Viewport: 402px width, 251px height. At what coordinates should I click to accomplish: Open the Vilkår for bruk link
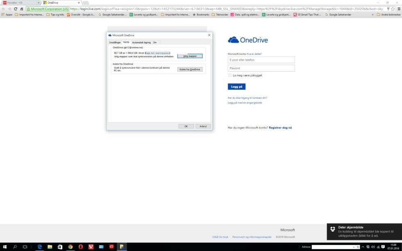point(220,237)
